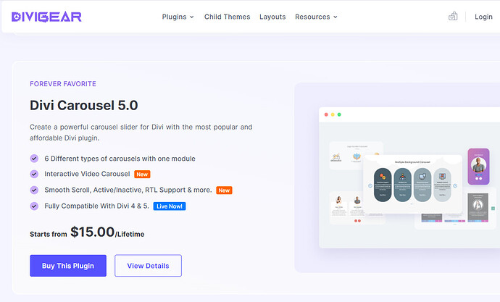Click checkmark icon beside 6 Different types
Viewport: 500px width, 302px height.
coord(34,159)
